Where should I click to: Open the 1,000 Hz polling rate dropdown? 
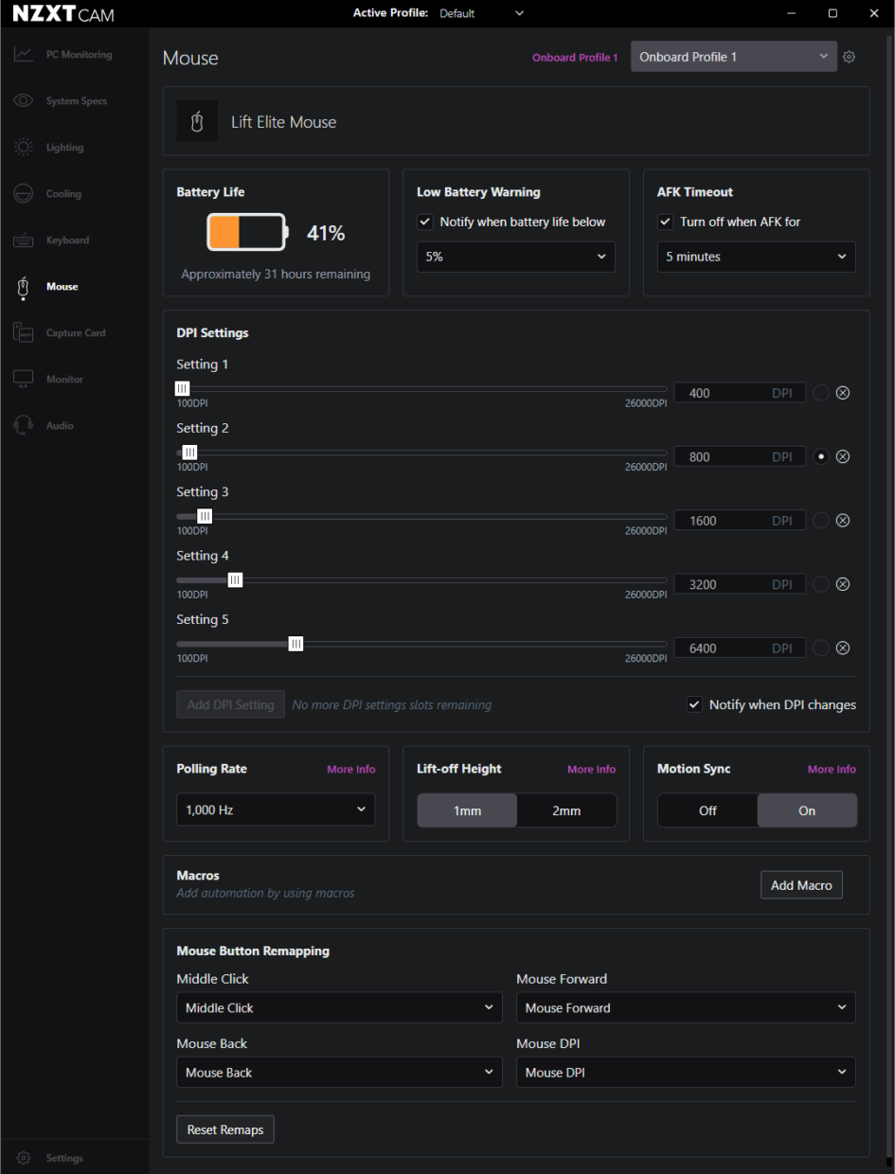coord(276,809)
